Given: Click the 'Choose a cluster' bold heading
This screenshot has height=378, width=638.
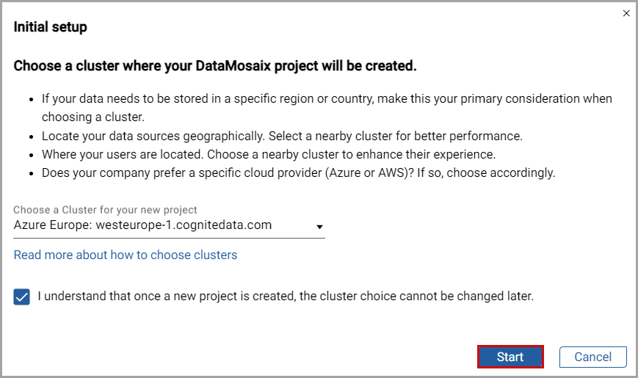Looking at the screenshot, I should click(215, 66).
